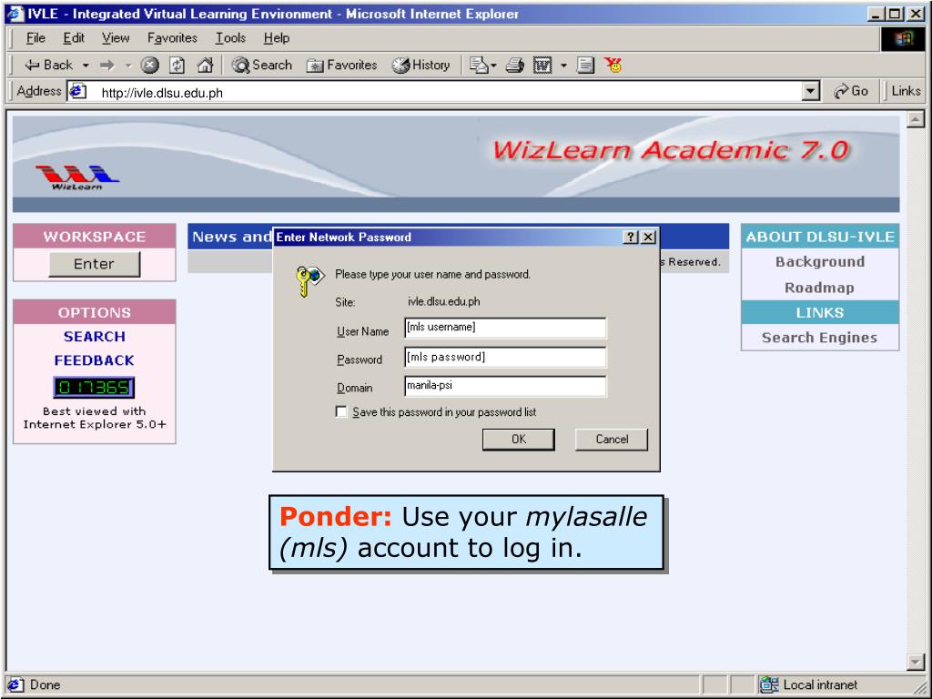
Task: Click the "Best viewed with Internet Explorer 5.0+" text
Action: click(x=95, y=417)
